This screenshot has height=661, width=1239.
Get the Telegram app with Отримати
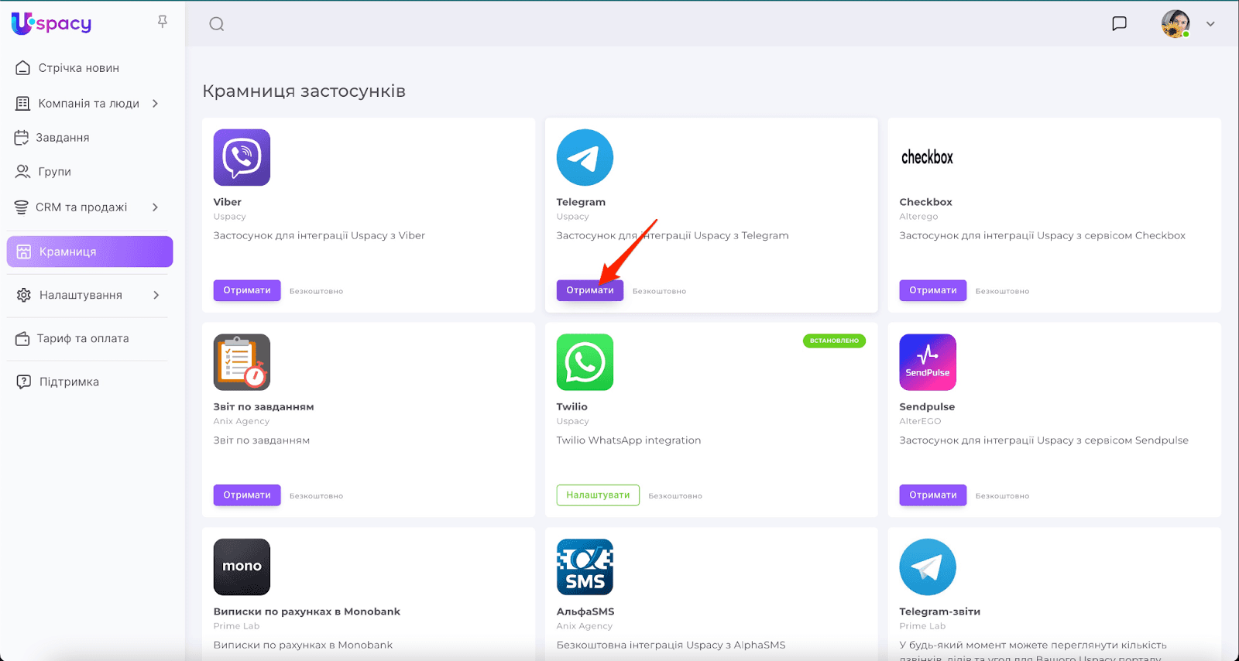pos(590,290)
